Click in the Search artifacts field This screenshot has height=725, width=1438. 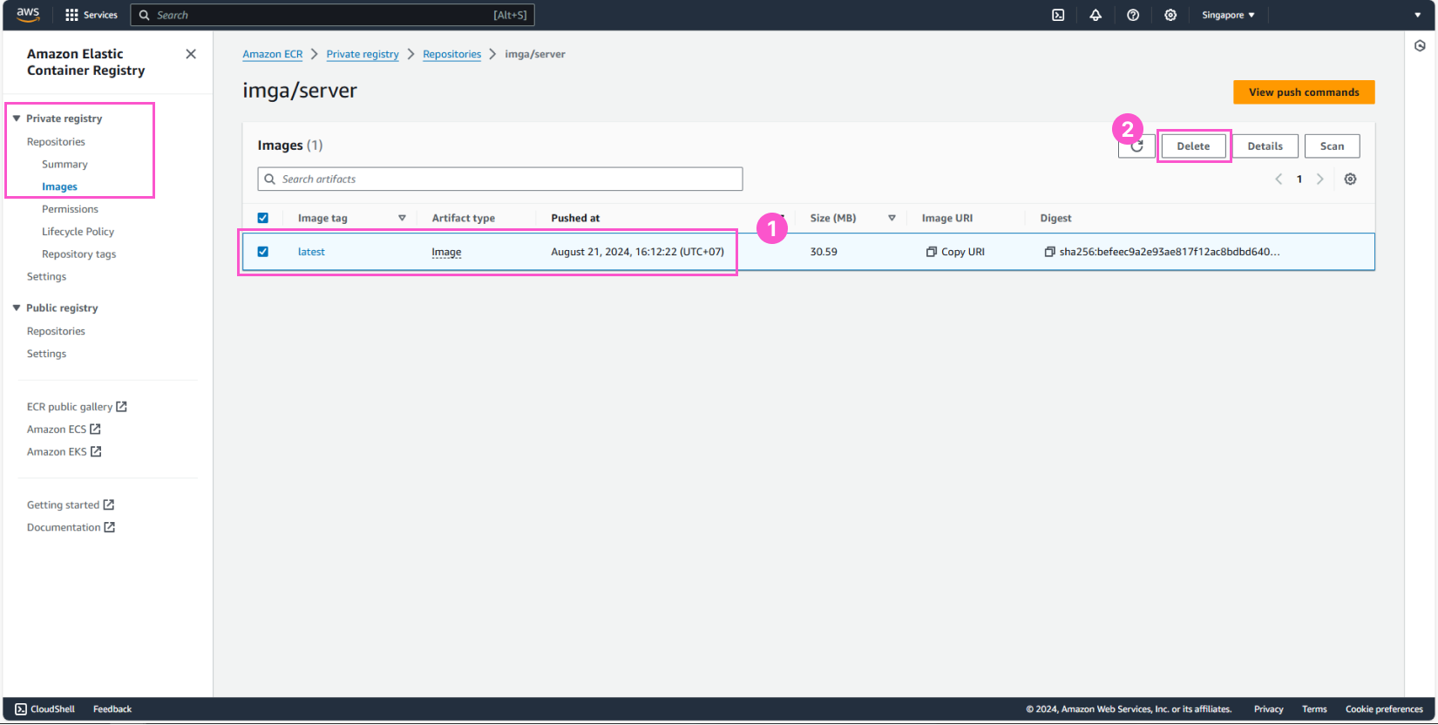pos(500,179)
